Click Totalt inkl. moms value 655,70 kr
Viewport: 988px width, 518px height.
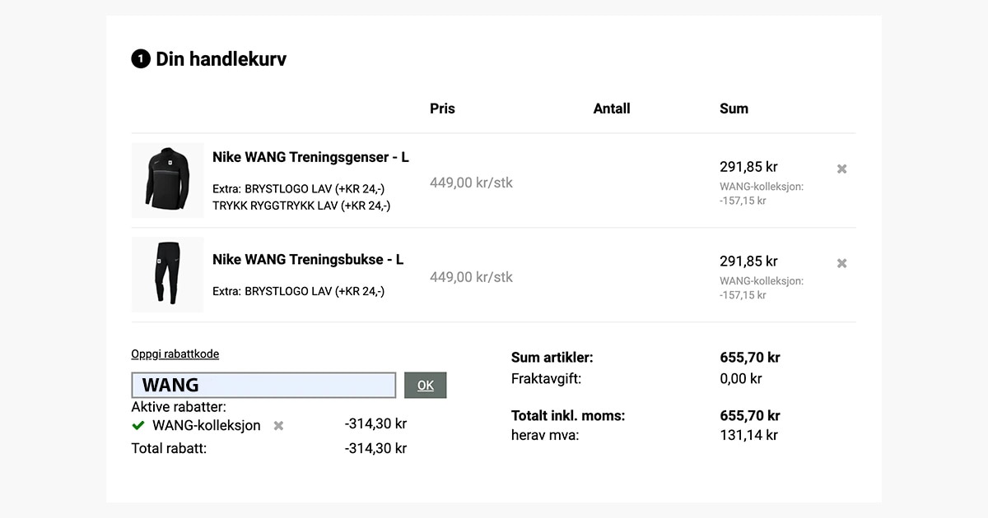tap(750, 416)
